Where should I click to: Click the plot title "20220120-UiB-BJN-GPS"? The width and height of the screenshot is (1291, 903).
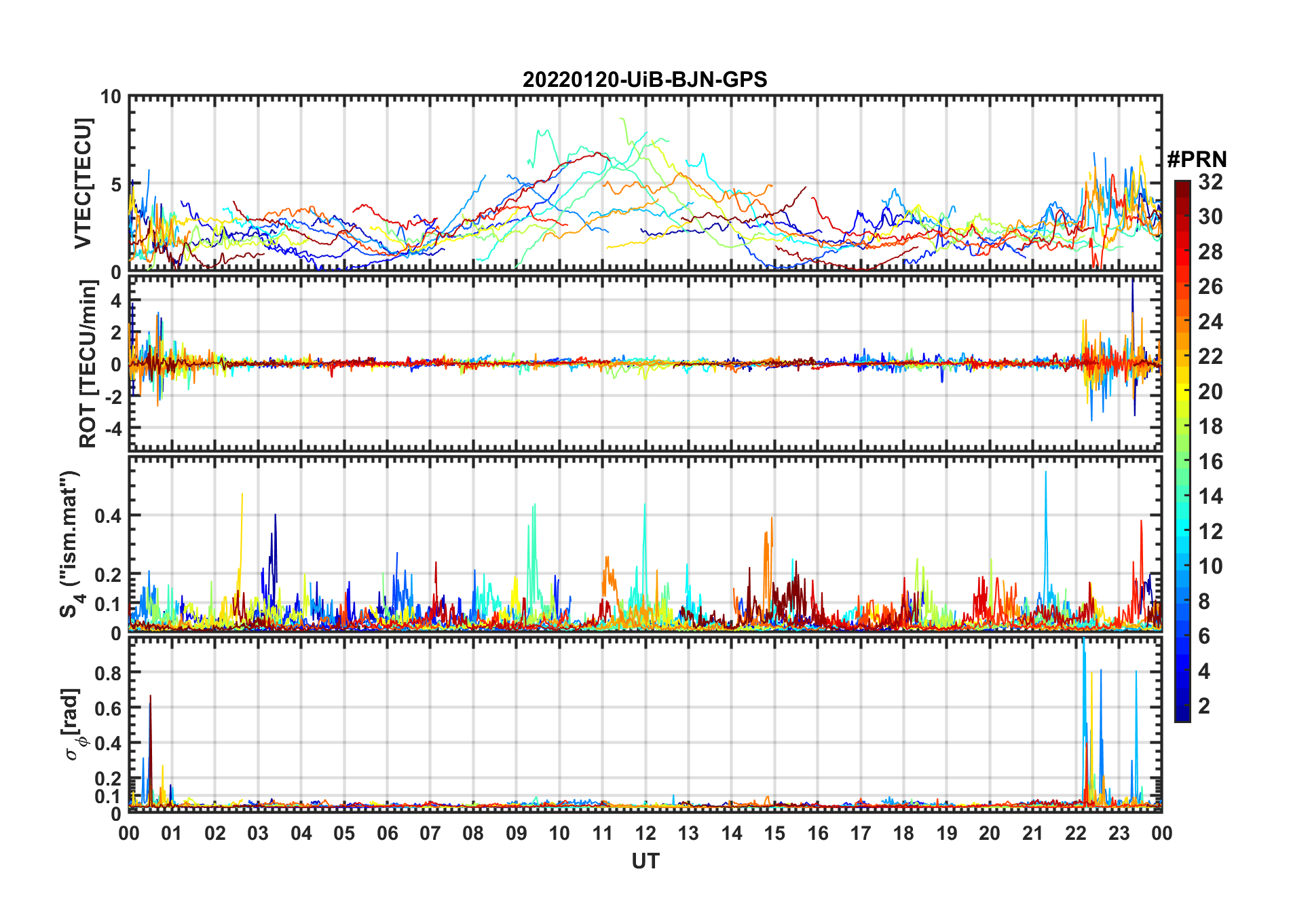coord(645,80)
